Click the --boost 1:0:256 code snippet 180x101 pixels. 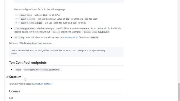(27, 19)
